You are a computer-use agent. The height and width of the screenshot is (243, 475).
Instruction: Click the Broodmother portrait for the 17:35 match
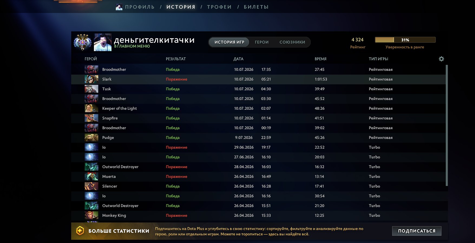[91, 69]
